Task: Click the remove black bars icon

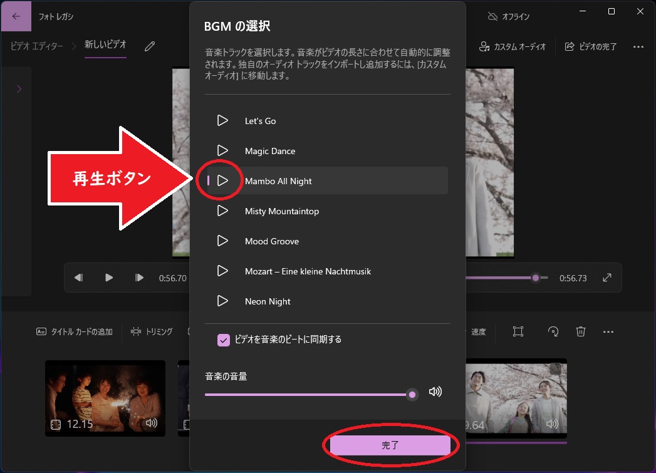Action: click(518, 331)
